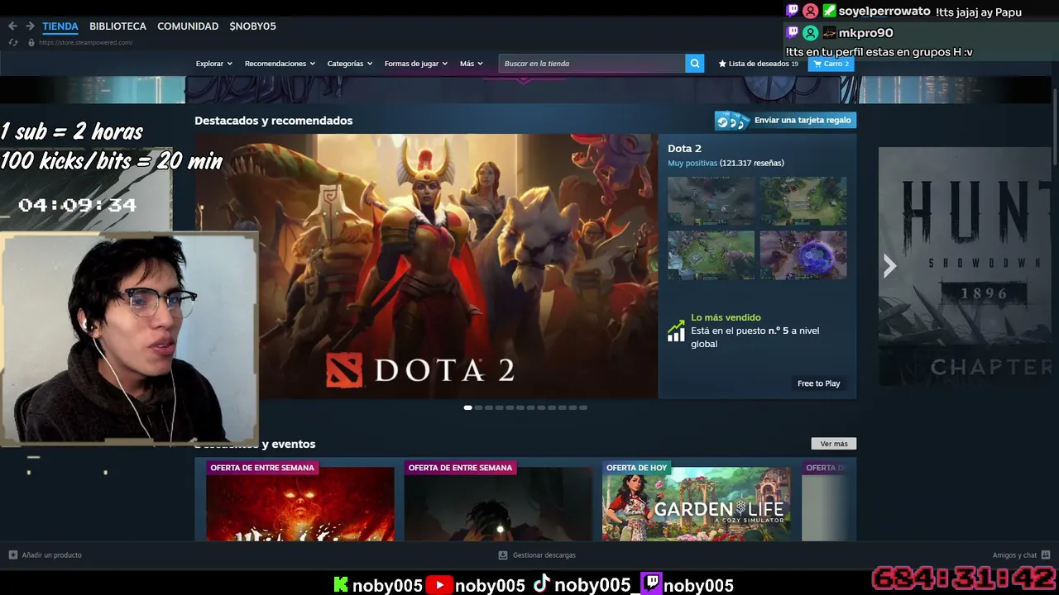This screenshot has height=595, width=1059.
Task: Expand the Explorar menu
Action: (x=214, y=64)
